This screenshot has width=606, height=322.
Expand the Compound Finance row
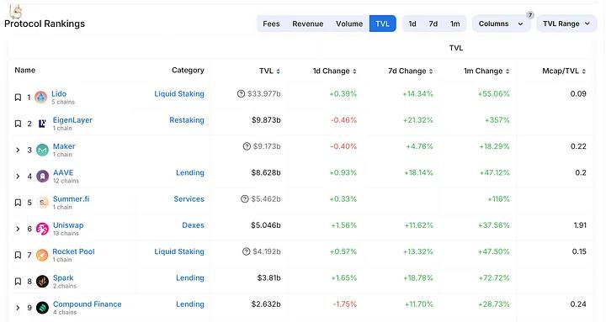coord(18,308)
